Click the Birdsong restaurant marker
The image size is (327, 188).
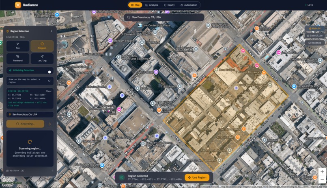[257, 28]
